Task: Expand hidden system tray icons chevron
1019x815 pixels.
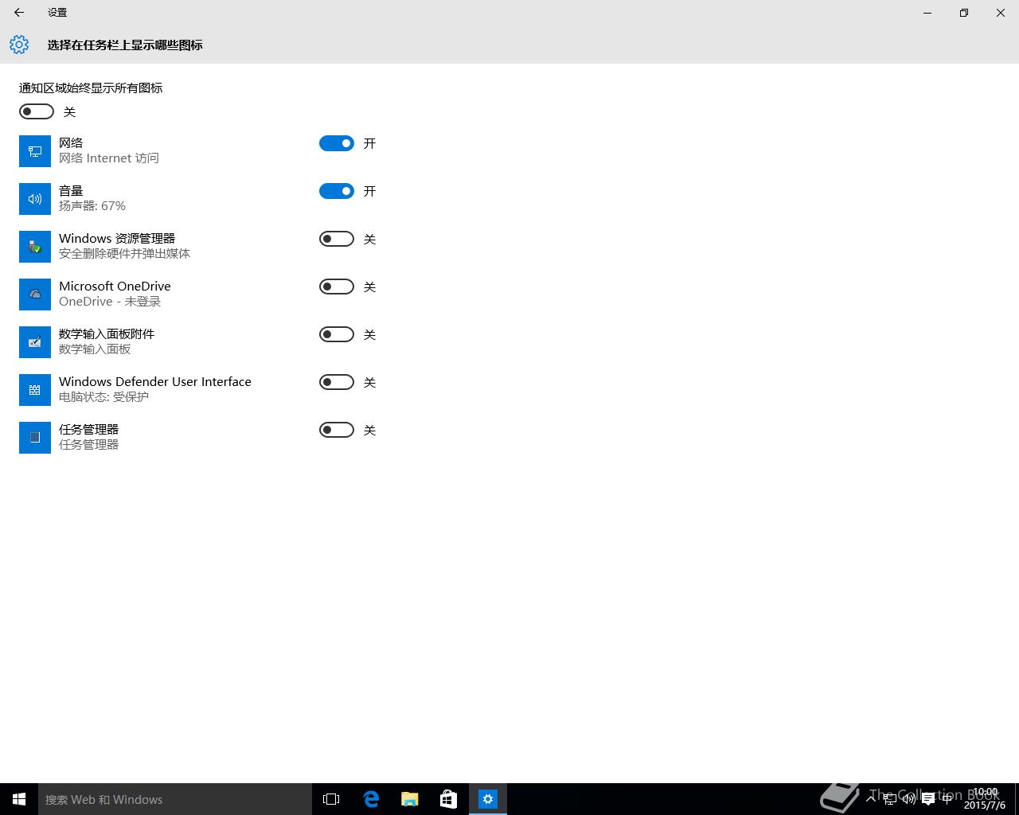Action: coord(872,799)
